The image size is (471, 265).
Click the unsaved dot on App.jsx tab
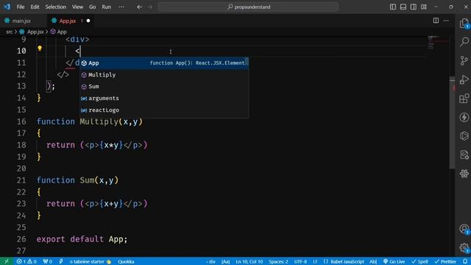pyautogui.click(x=88, y=21)
